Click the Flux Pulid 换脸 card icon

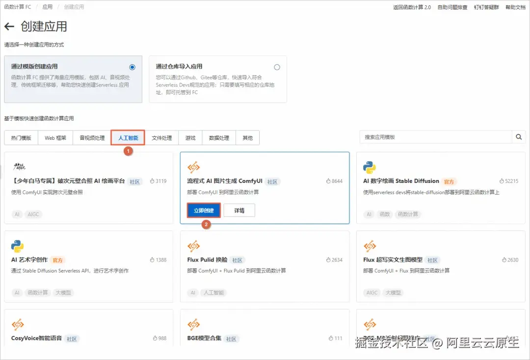pyautogui.click(x=193, y=246)
